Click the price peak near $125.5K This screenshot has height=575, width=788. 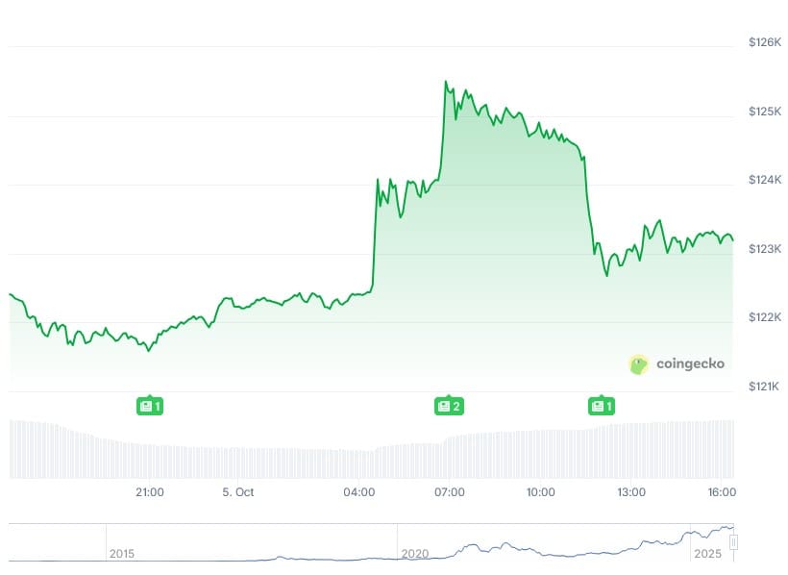(446, 83)
